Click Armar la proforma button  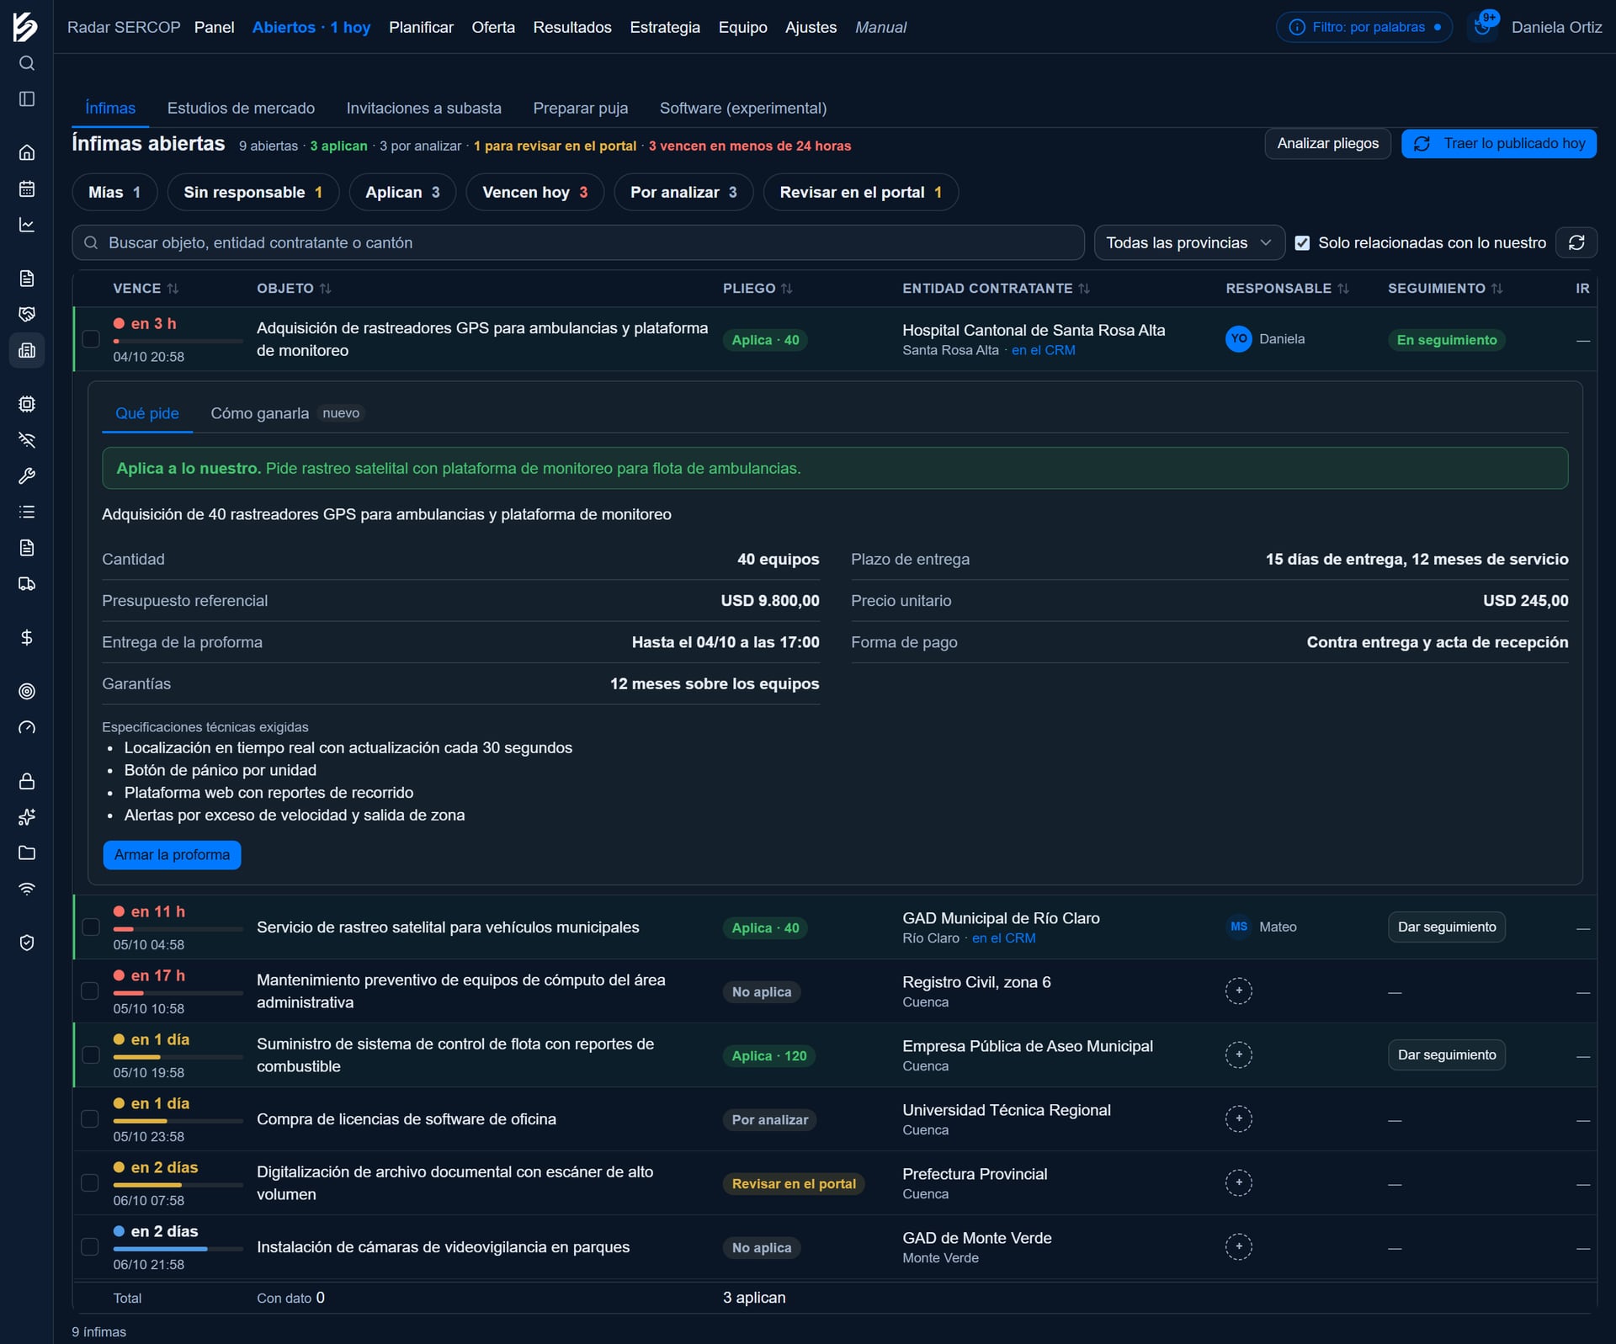point(172,854)
